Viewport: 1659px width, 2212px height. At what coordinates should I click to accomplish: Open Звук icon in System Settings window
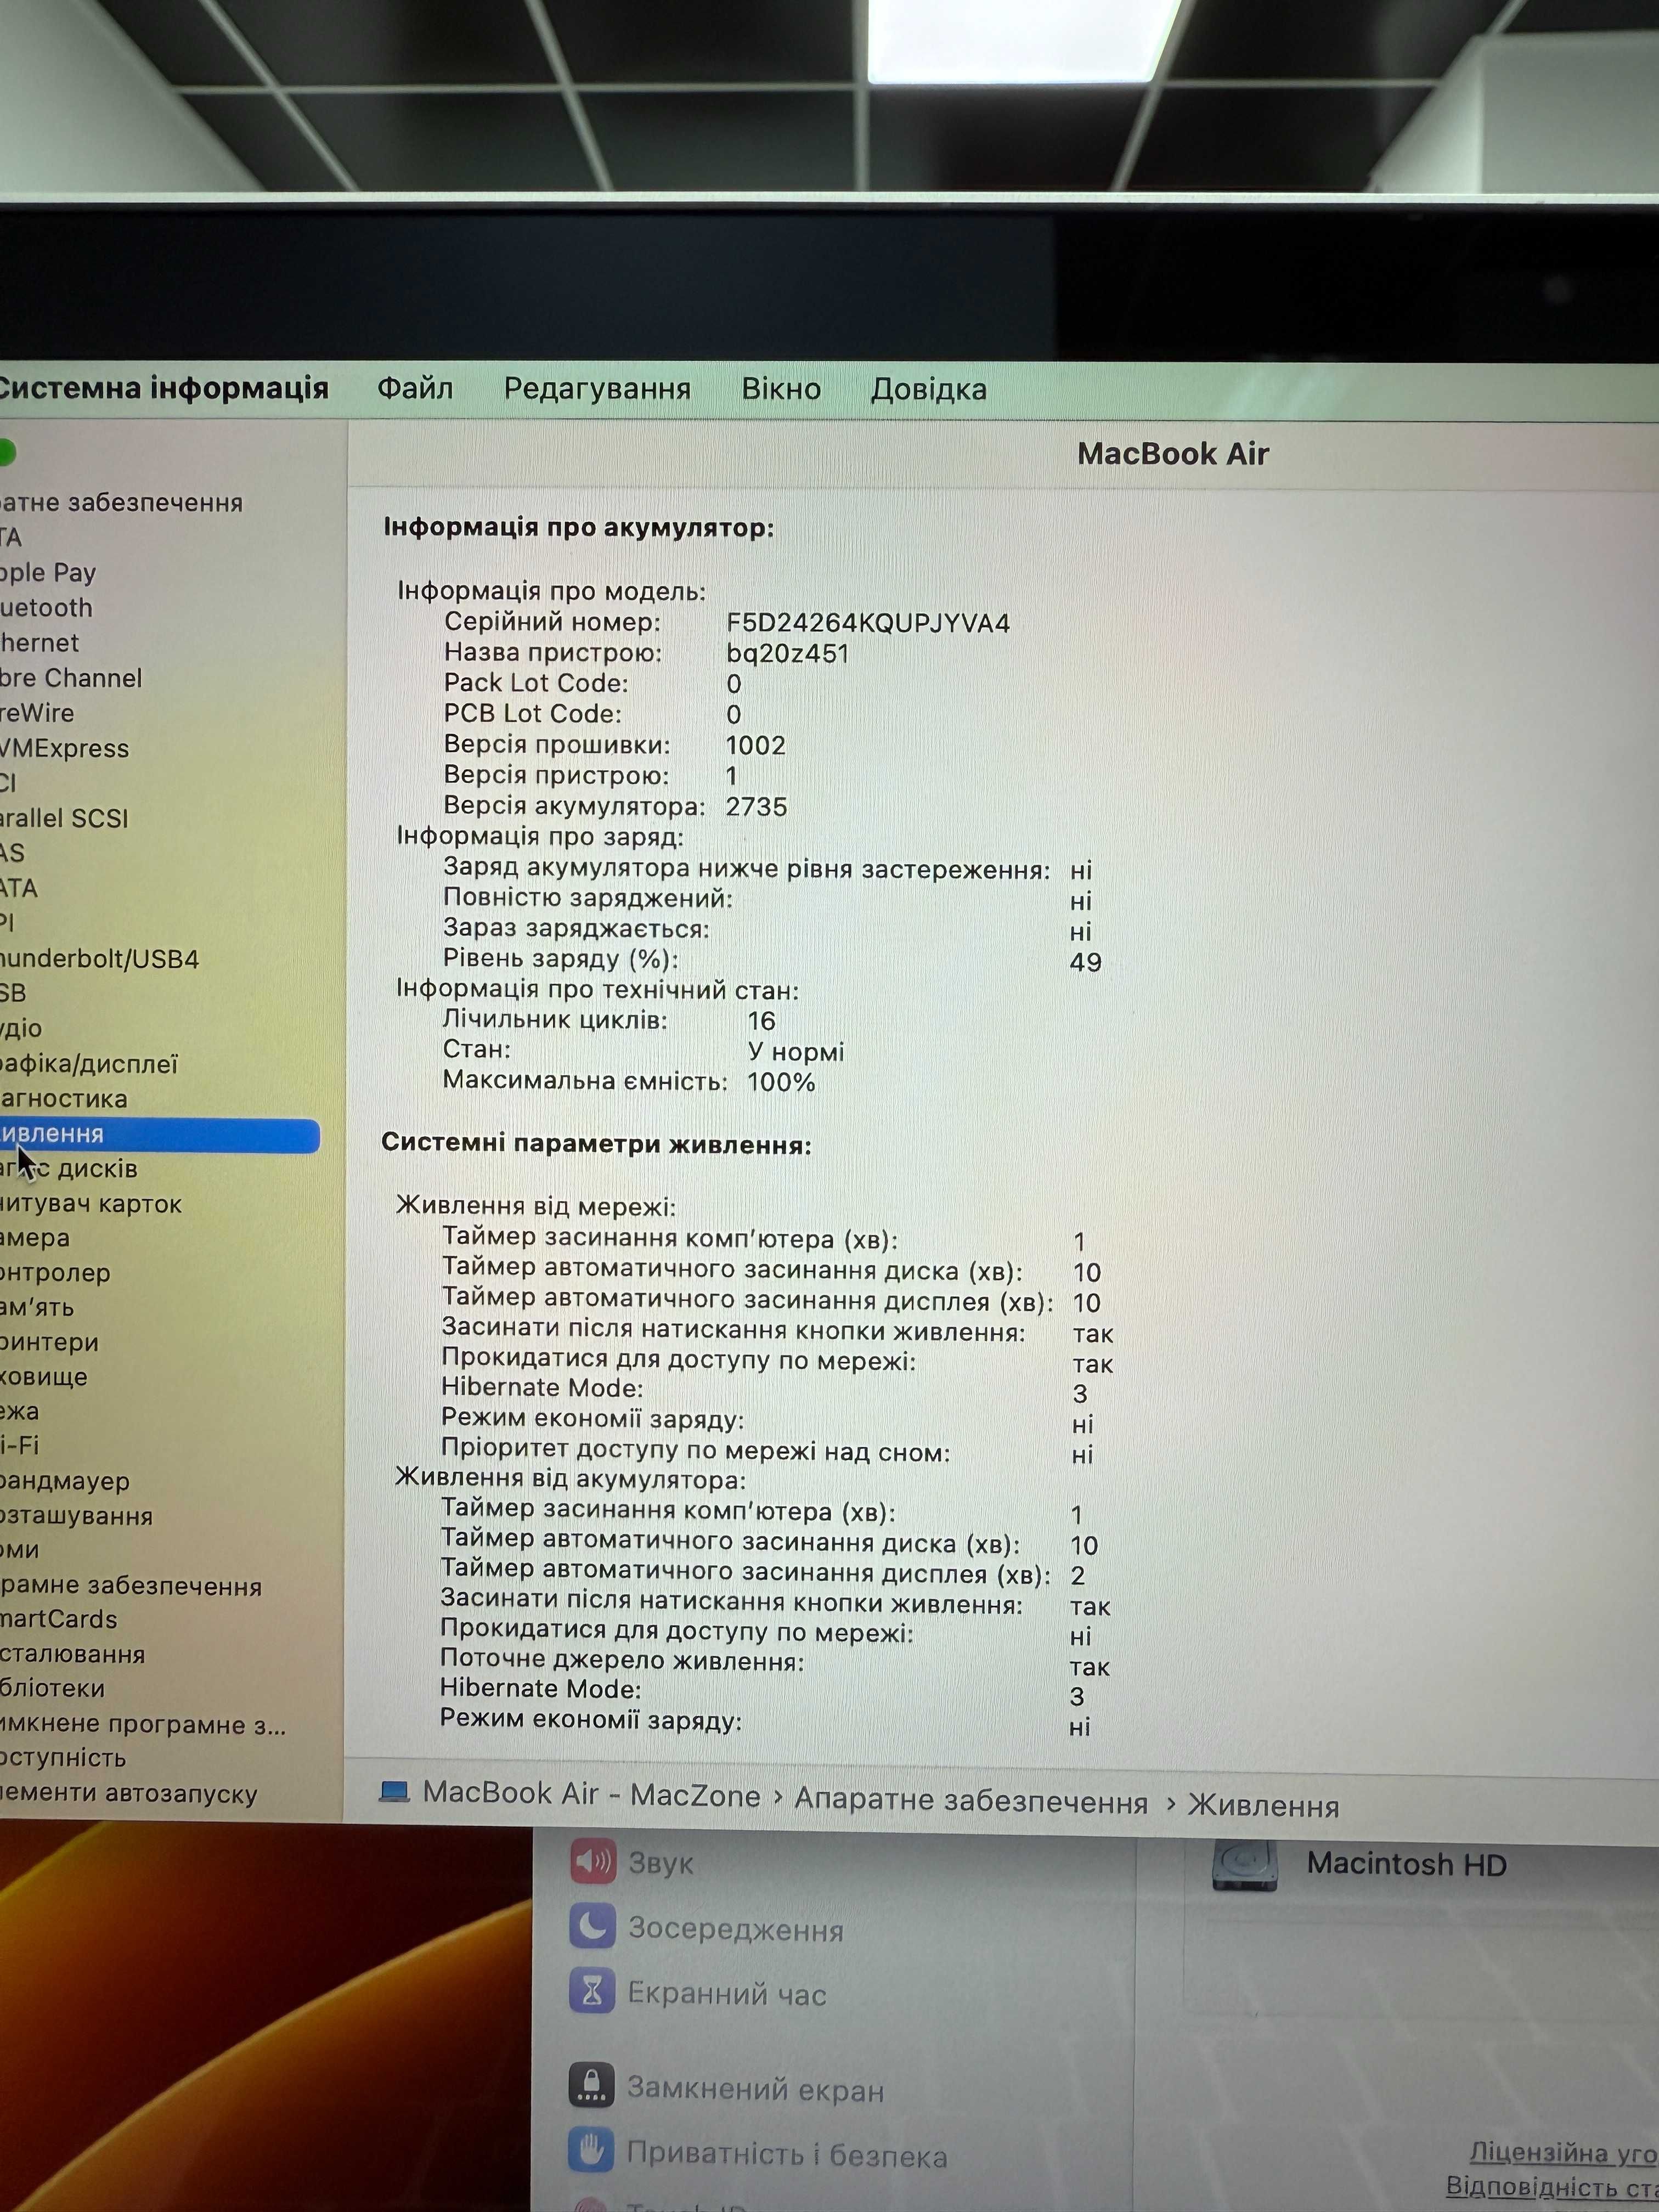click(x=593, y=1861)
